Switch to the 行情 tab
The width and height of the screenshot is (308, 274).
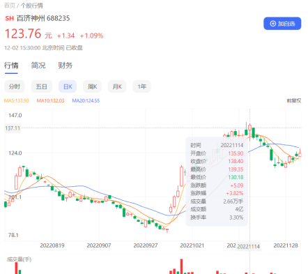click(x=11, y=66)
